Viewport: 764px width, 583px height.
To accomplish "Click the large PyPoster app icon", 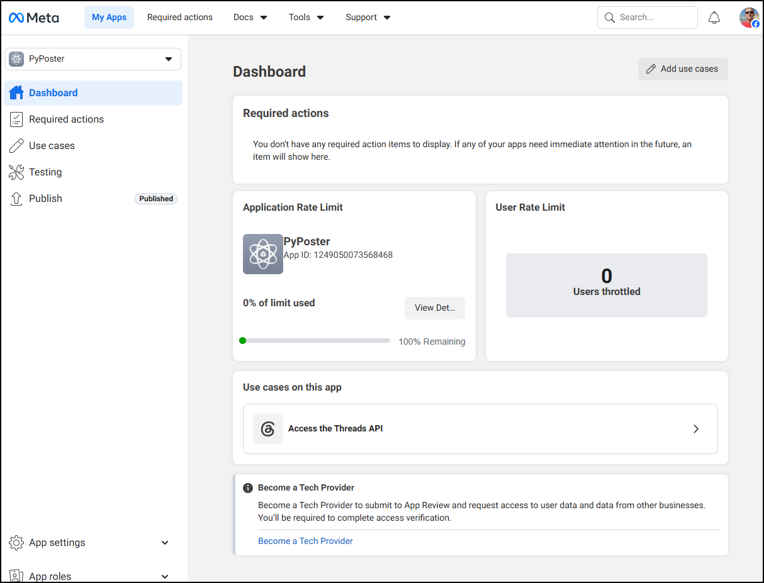I will (263, 254).
